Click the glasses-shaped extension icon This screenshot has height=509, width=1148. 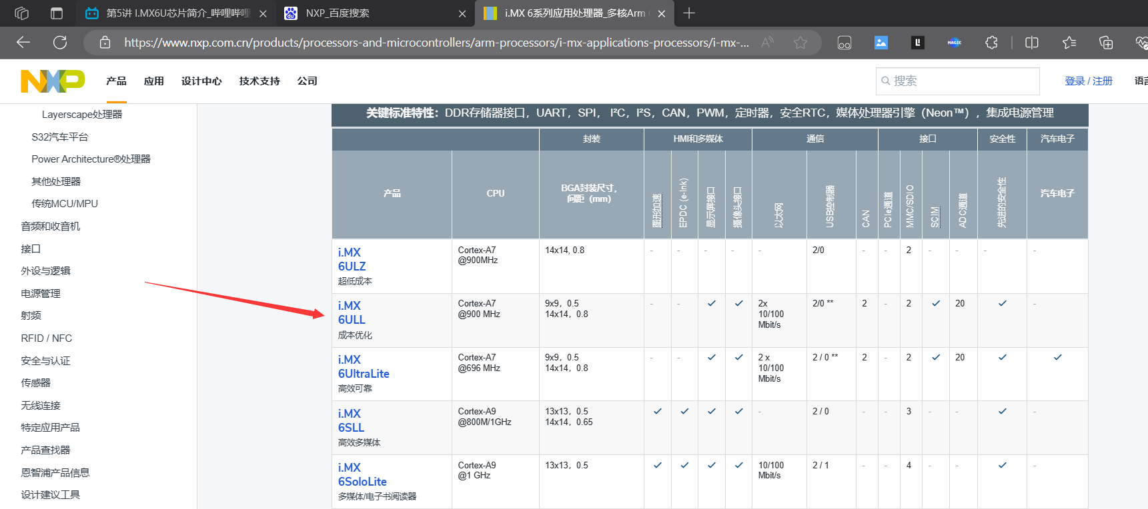click(844, 43)
